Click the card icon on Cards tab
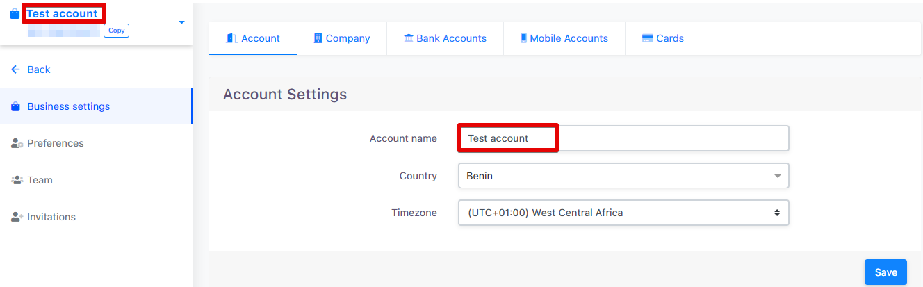 coord(647,38)
